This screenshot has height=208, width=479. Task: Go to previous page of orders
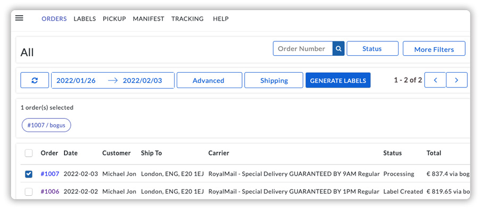click(x=435, y=80)
